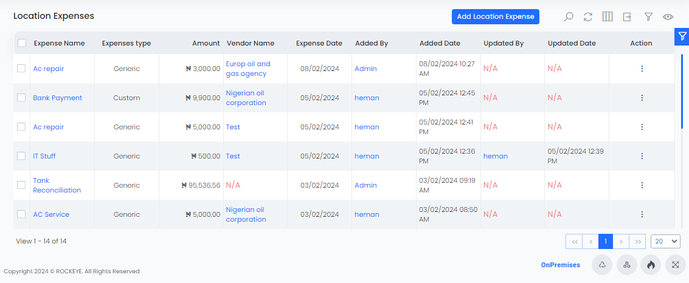Refresh the expenses list
The image size is (689, 283).
588,17
